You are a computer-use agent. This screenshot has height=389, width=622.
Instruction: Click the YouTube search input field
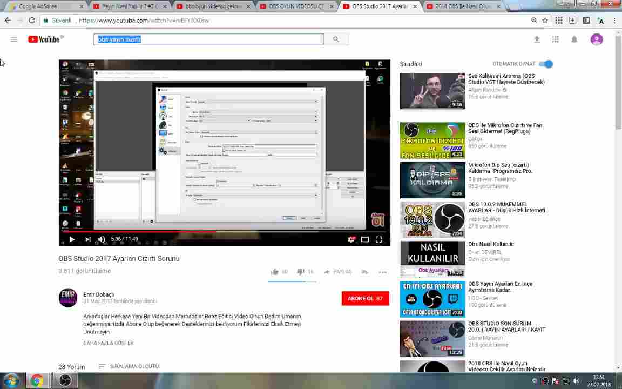(x=208, y=39)
